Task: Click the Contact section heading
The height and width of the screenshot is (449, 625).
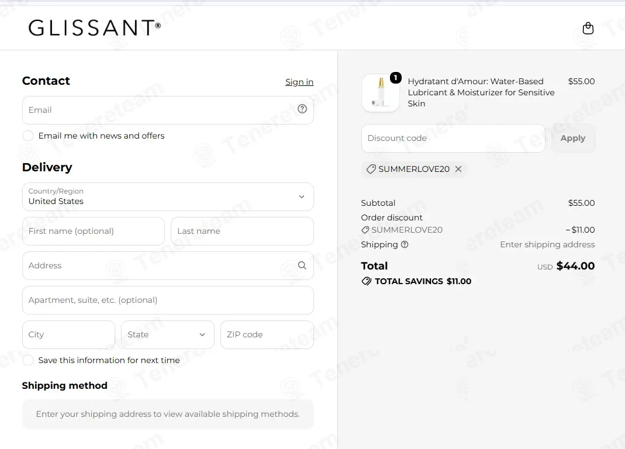Action: [46, 81]
